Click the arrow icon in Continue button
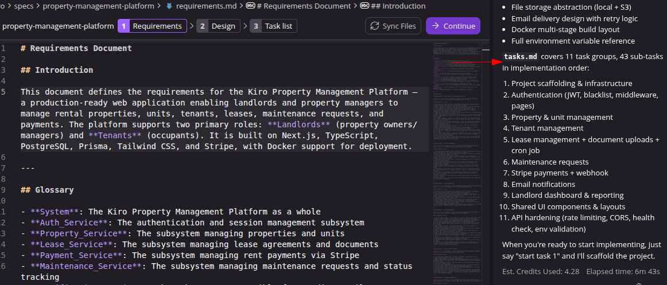The height and width of the screenshot is (285, 667). coord(435,26)
